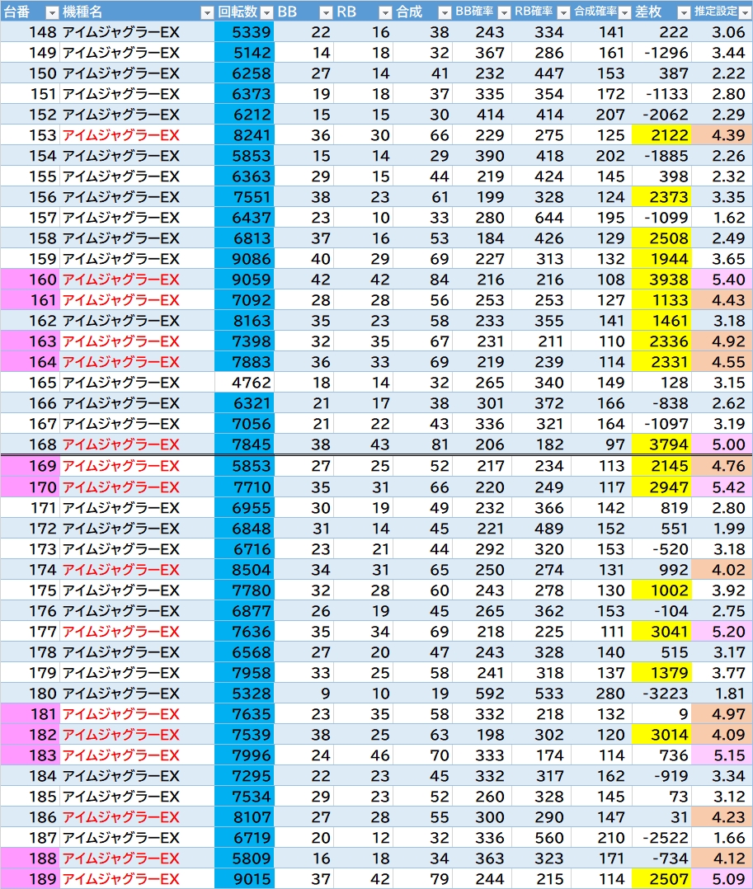Click rotation count cell 8241
The height and width of the screenshot is (889, 753).
coord(244,135)
